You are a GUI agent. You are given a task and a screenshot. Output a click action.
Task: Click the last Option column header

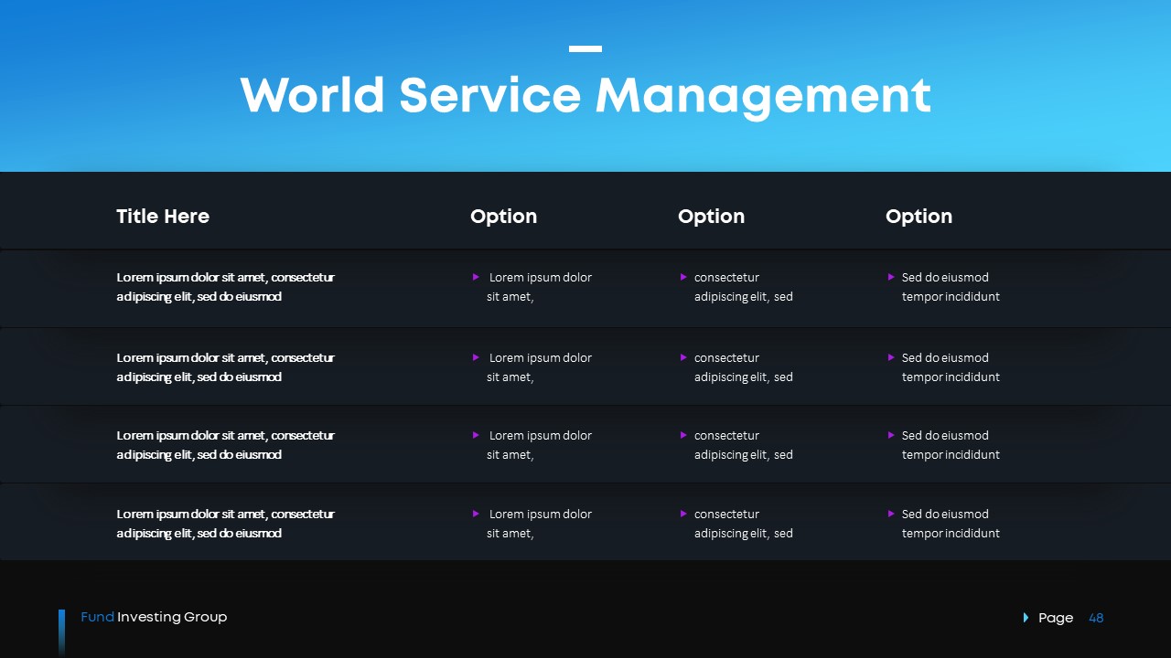[919, 217]
